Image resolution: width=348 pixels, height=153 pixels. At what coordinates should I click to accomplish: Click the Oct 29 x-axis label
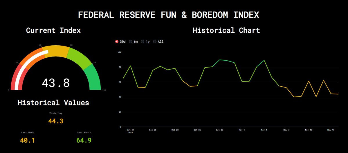pyautogui.click(x=219, y=130)
